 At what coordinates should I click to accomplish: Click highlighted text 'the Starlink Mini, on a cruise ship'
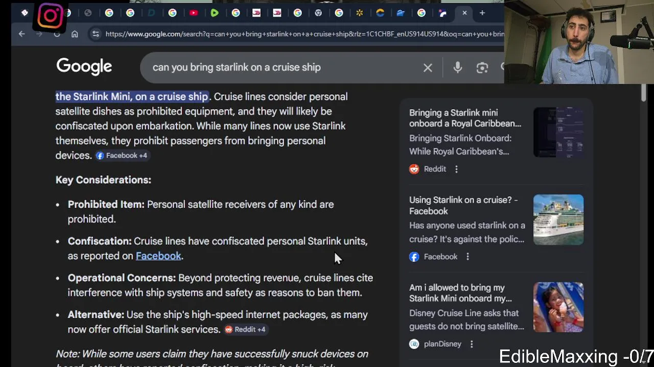point(132,96)
